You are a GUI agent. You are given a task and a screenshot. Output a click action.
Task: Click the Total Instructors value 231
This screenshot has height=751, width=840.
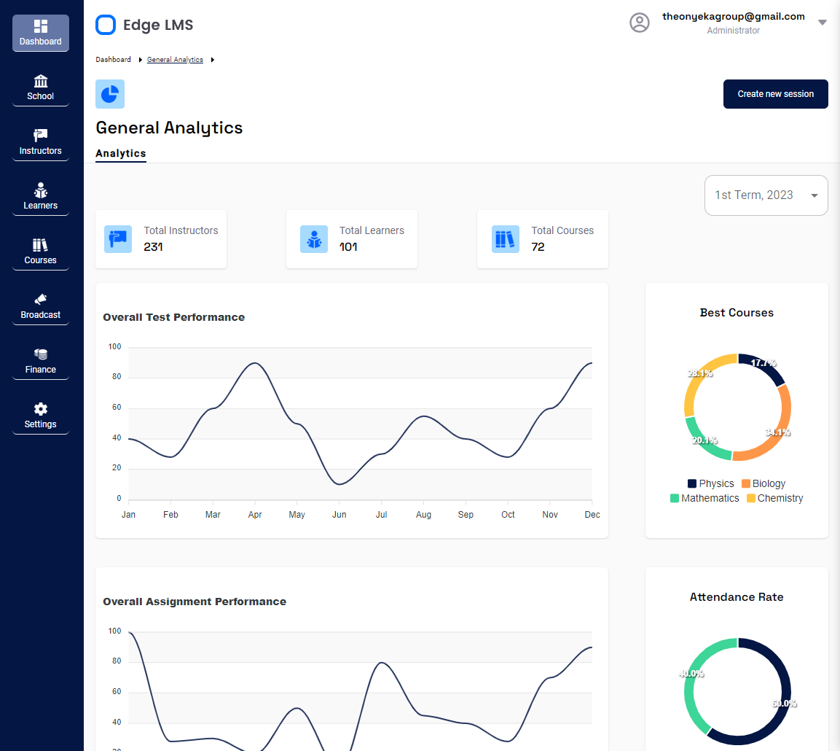(153, 247)
